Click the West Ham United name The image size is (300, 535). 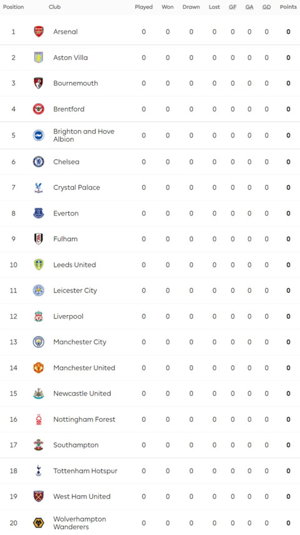82,496
